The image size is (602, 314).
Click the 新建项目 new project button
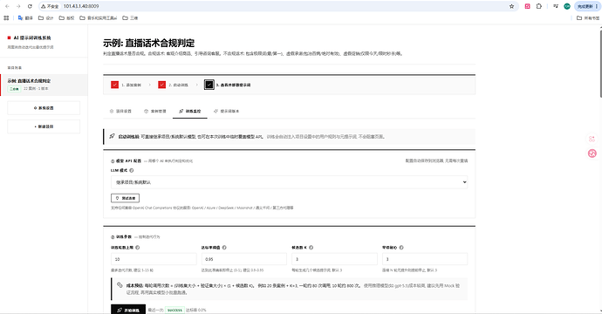click(44, 126)
